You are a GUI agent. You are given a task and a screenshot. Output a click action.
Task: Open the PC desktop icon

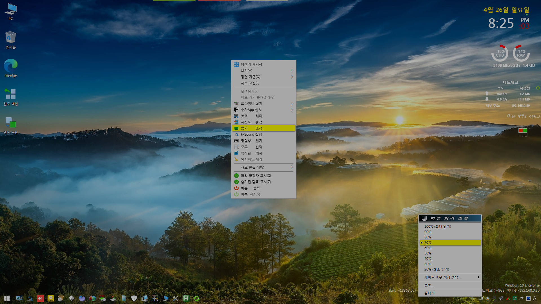pos(10,12)
